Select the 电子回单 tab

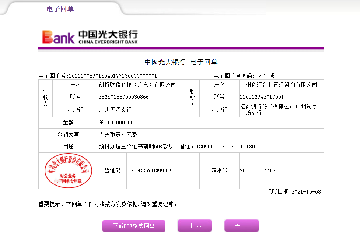(60, 9)
